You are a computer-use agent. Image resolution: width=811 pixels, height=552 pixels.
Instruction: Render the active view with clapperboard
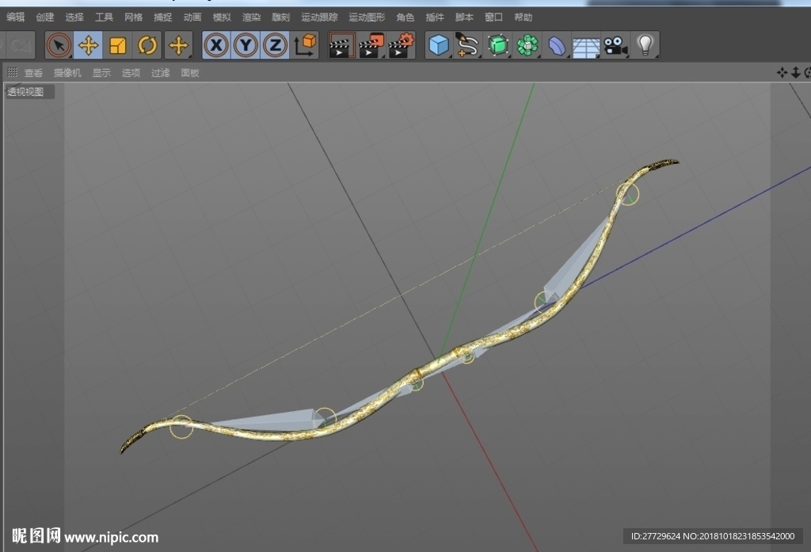(341, 45)
